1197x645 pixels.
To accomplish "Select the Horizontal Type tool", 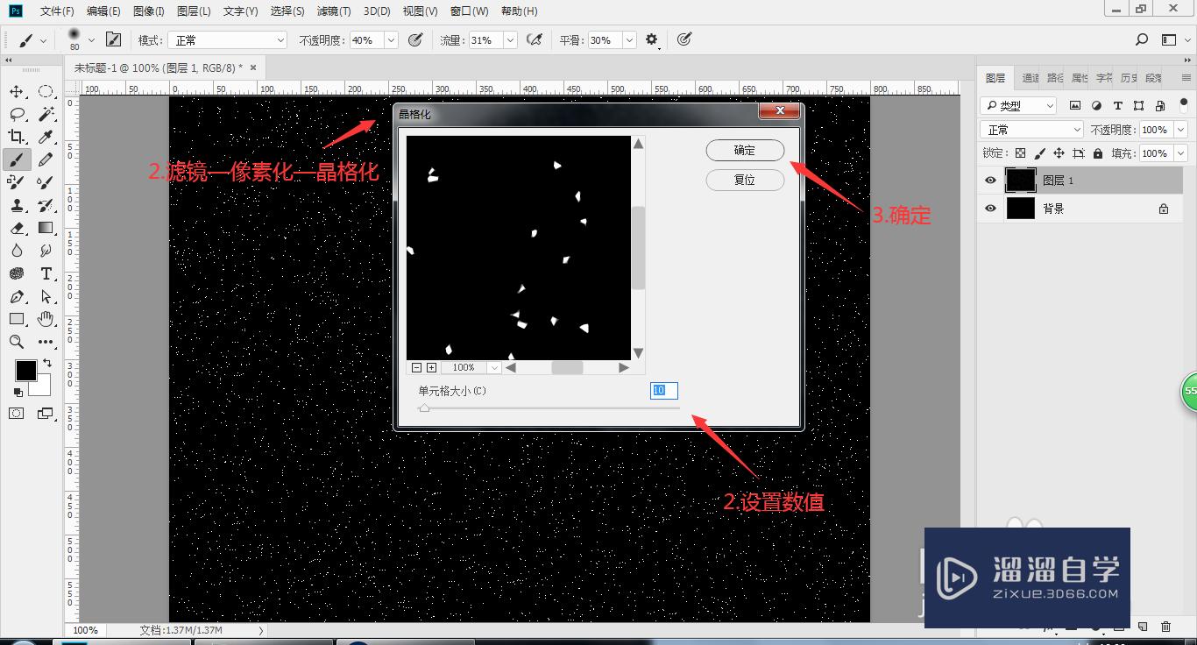I will click(x=46, y=273).
